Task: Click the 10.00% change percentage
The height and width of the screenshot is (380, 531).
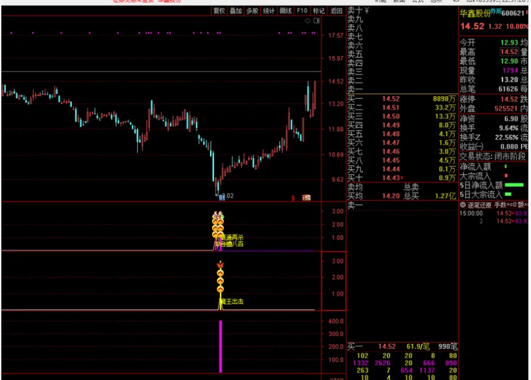Action: point(517,26)
